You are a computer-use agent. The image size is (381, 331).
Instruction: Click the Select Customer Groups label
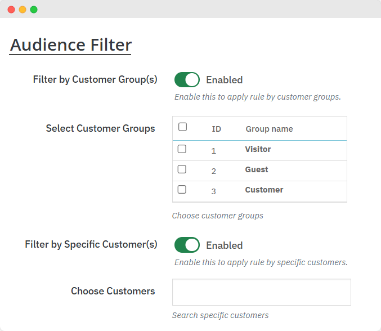click(x=100, y=128)
